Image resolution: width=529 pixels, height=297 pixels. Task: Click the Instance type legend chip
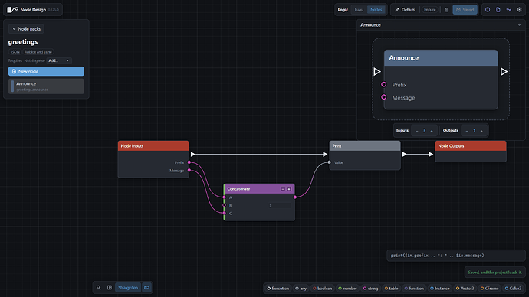pyautogui.click(x=440, y=289)
